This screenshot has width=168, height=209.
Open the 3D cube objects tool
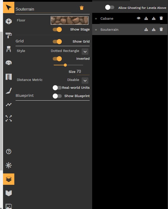9,21
